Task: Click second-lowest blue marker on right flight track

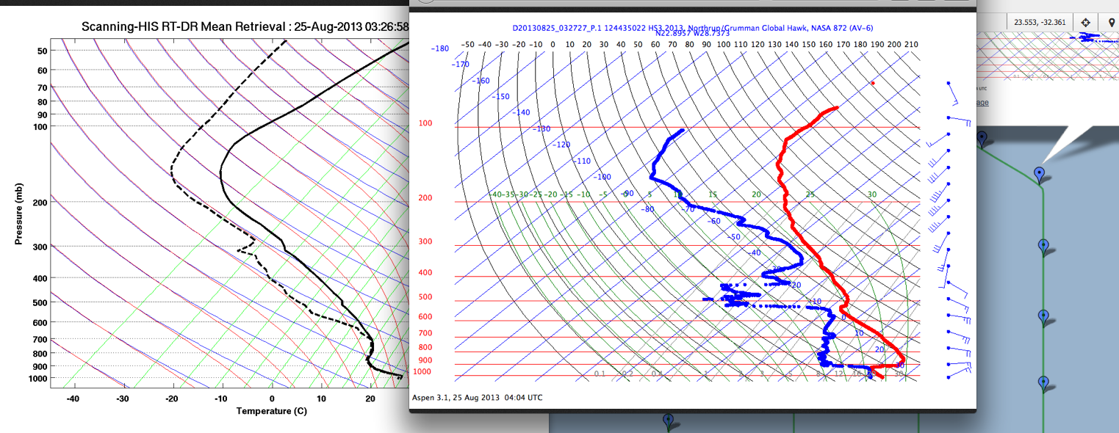Action: pos(1042,316)
